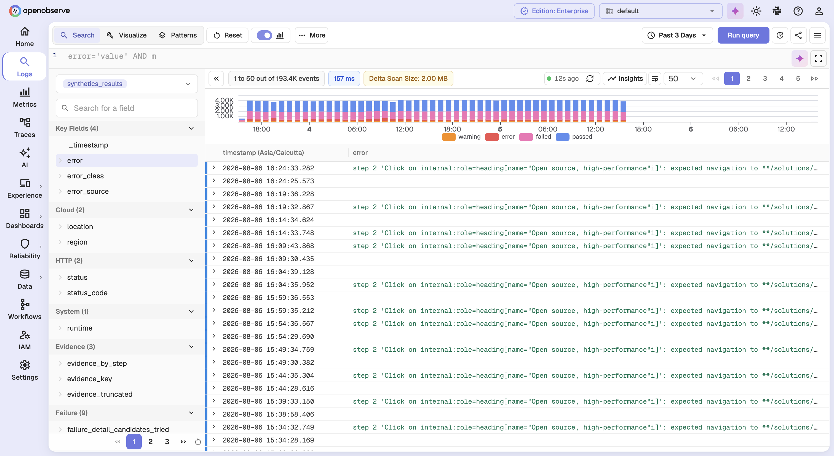Screen dimensions: 834x456
Task: Open the default organization dropdown
Action: pos(661,11)
